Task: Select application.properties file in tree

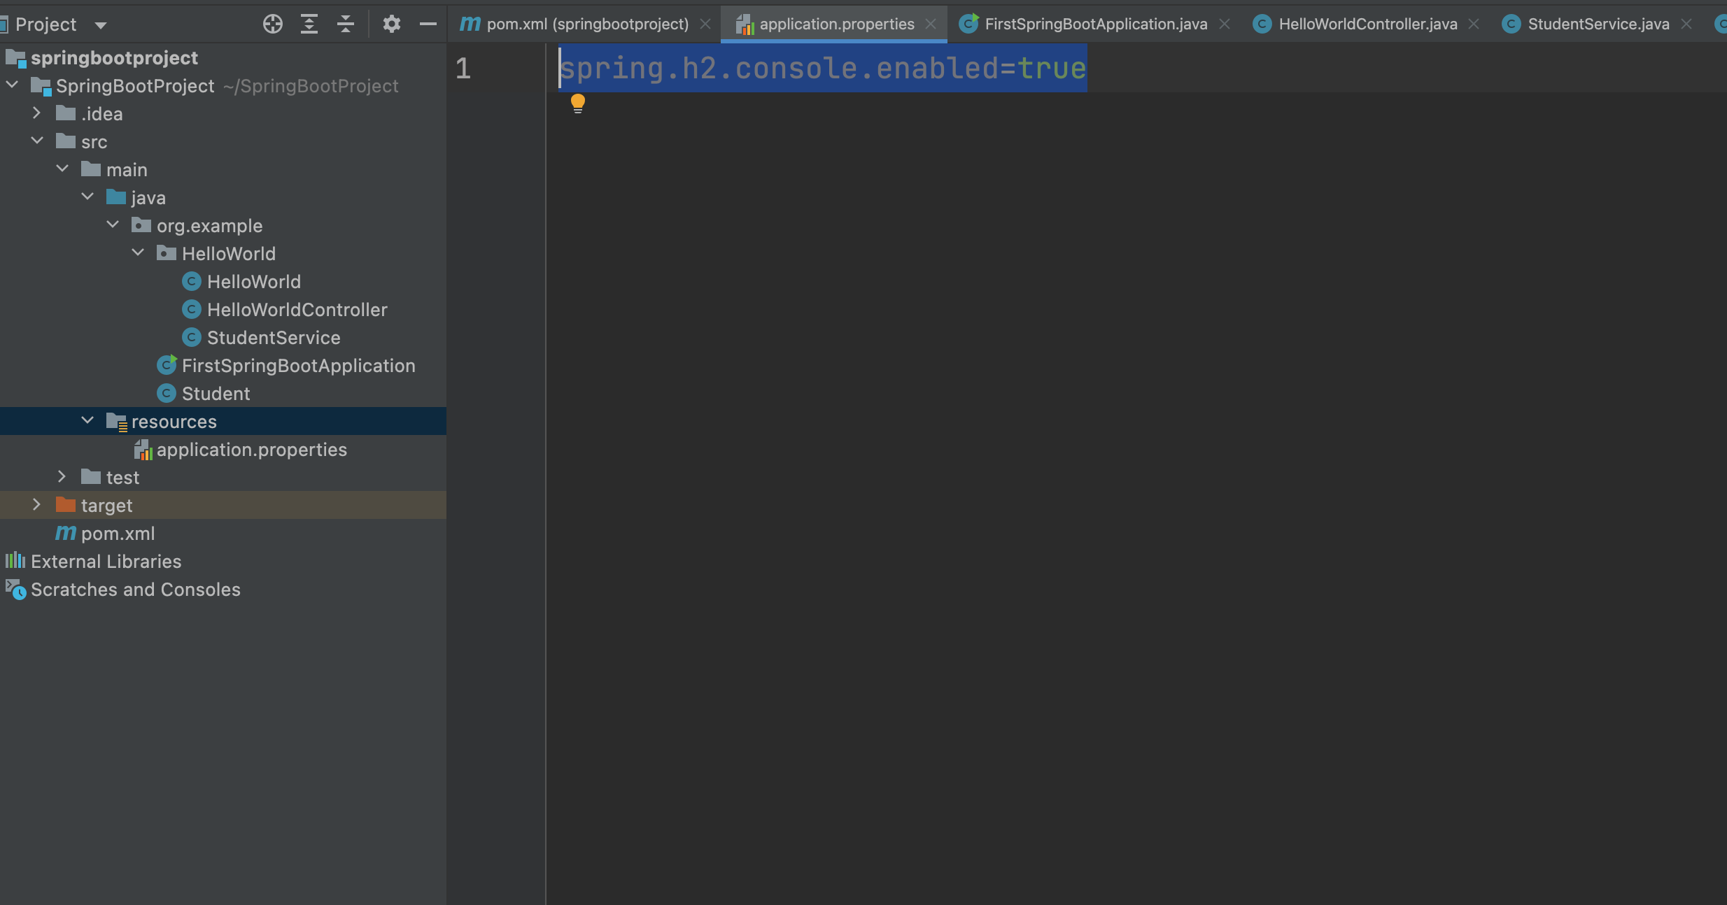Action: point(252,450)
